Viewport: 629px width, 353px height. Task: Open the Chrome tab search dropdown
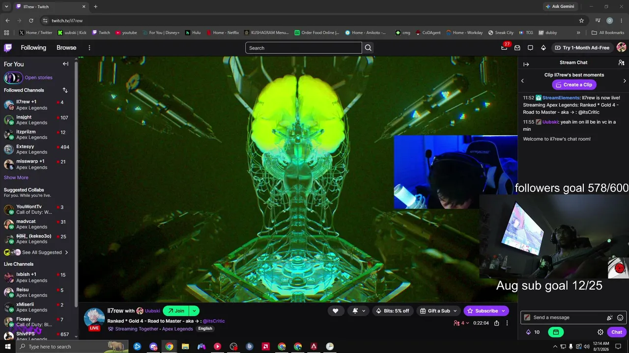pos(6,6)
